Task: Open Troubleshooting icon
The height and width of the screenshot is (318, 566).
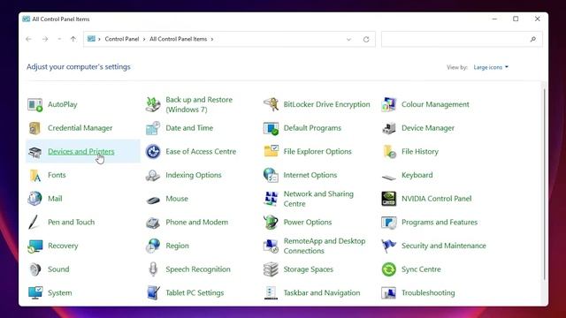Action: (x=389, y=292)
